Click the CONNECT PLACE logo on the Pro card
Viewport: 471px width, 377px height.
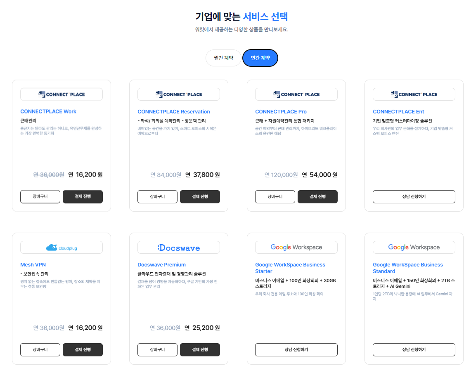click(x=296, y=94)
